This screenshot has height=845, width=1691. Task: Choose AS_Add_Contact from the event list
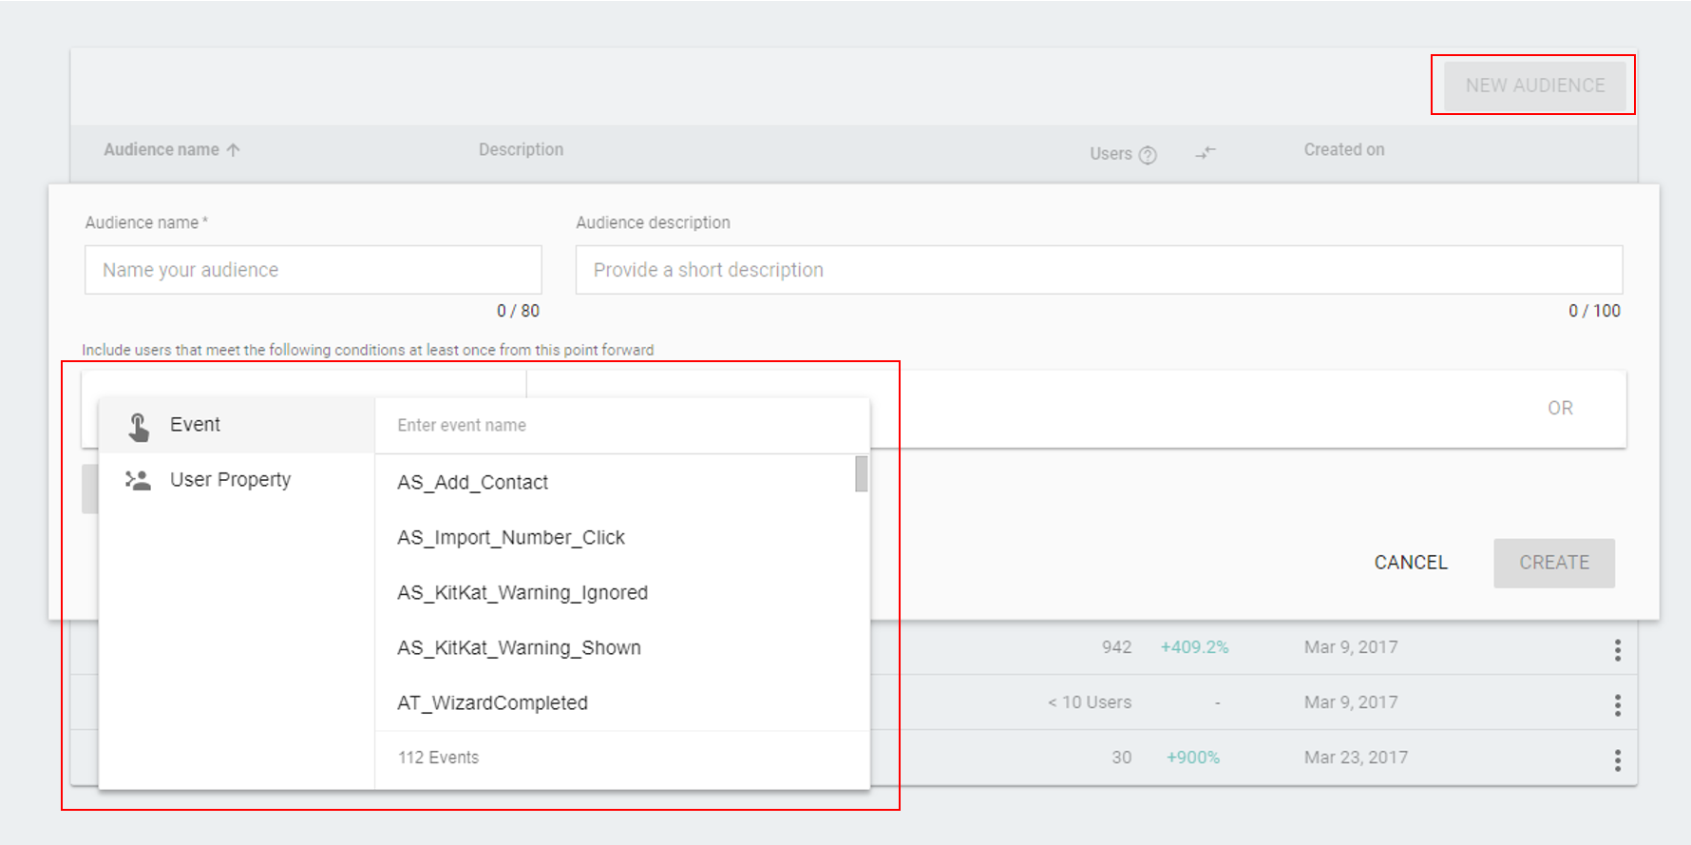tap(472, 483)
